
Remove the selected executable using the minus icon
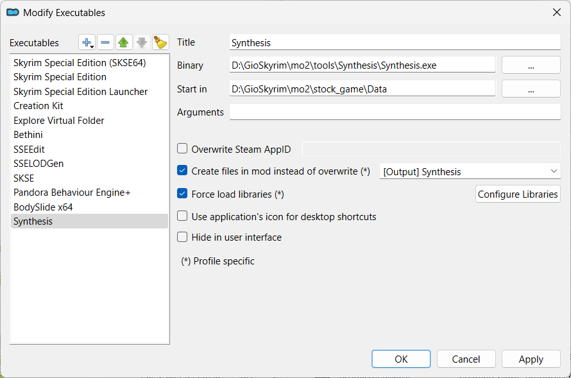pyautogui.click(x=105, y=42)
